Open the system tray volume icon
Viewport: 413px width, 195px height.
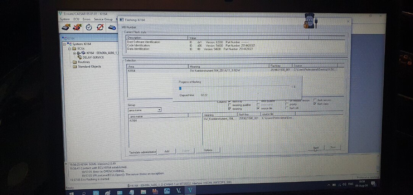point(344,184)
